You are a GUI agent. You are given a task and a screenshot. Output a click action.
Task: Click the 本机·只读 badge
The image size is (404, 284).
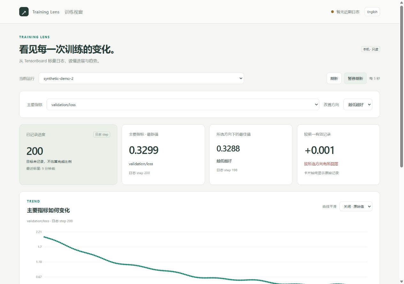tap(370, 49)
